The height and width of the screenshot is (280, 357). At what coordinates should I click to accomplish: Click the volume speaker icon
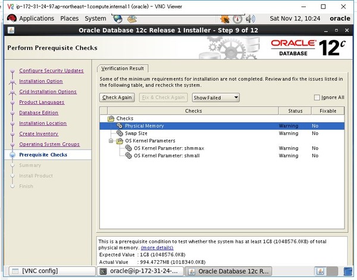pos(250,19)
